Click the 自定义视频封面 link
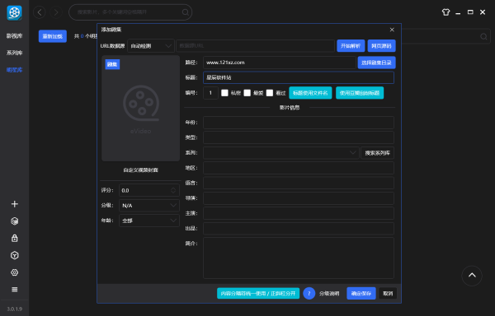The height and width of the screenshot is (316, 495). pos(141,170)
